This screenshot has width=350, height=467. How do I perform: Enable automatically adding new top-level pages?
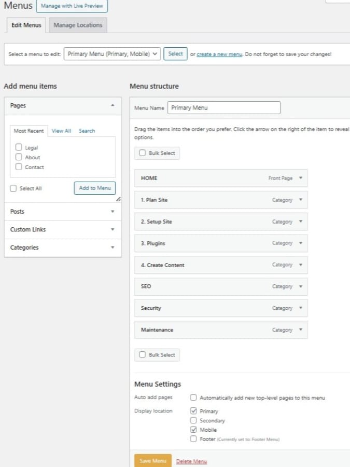click(x=193, y=397)
